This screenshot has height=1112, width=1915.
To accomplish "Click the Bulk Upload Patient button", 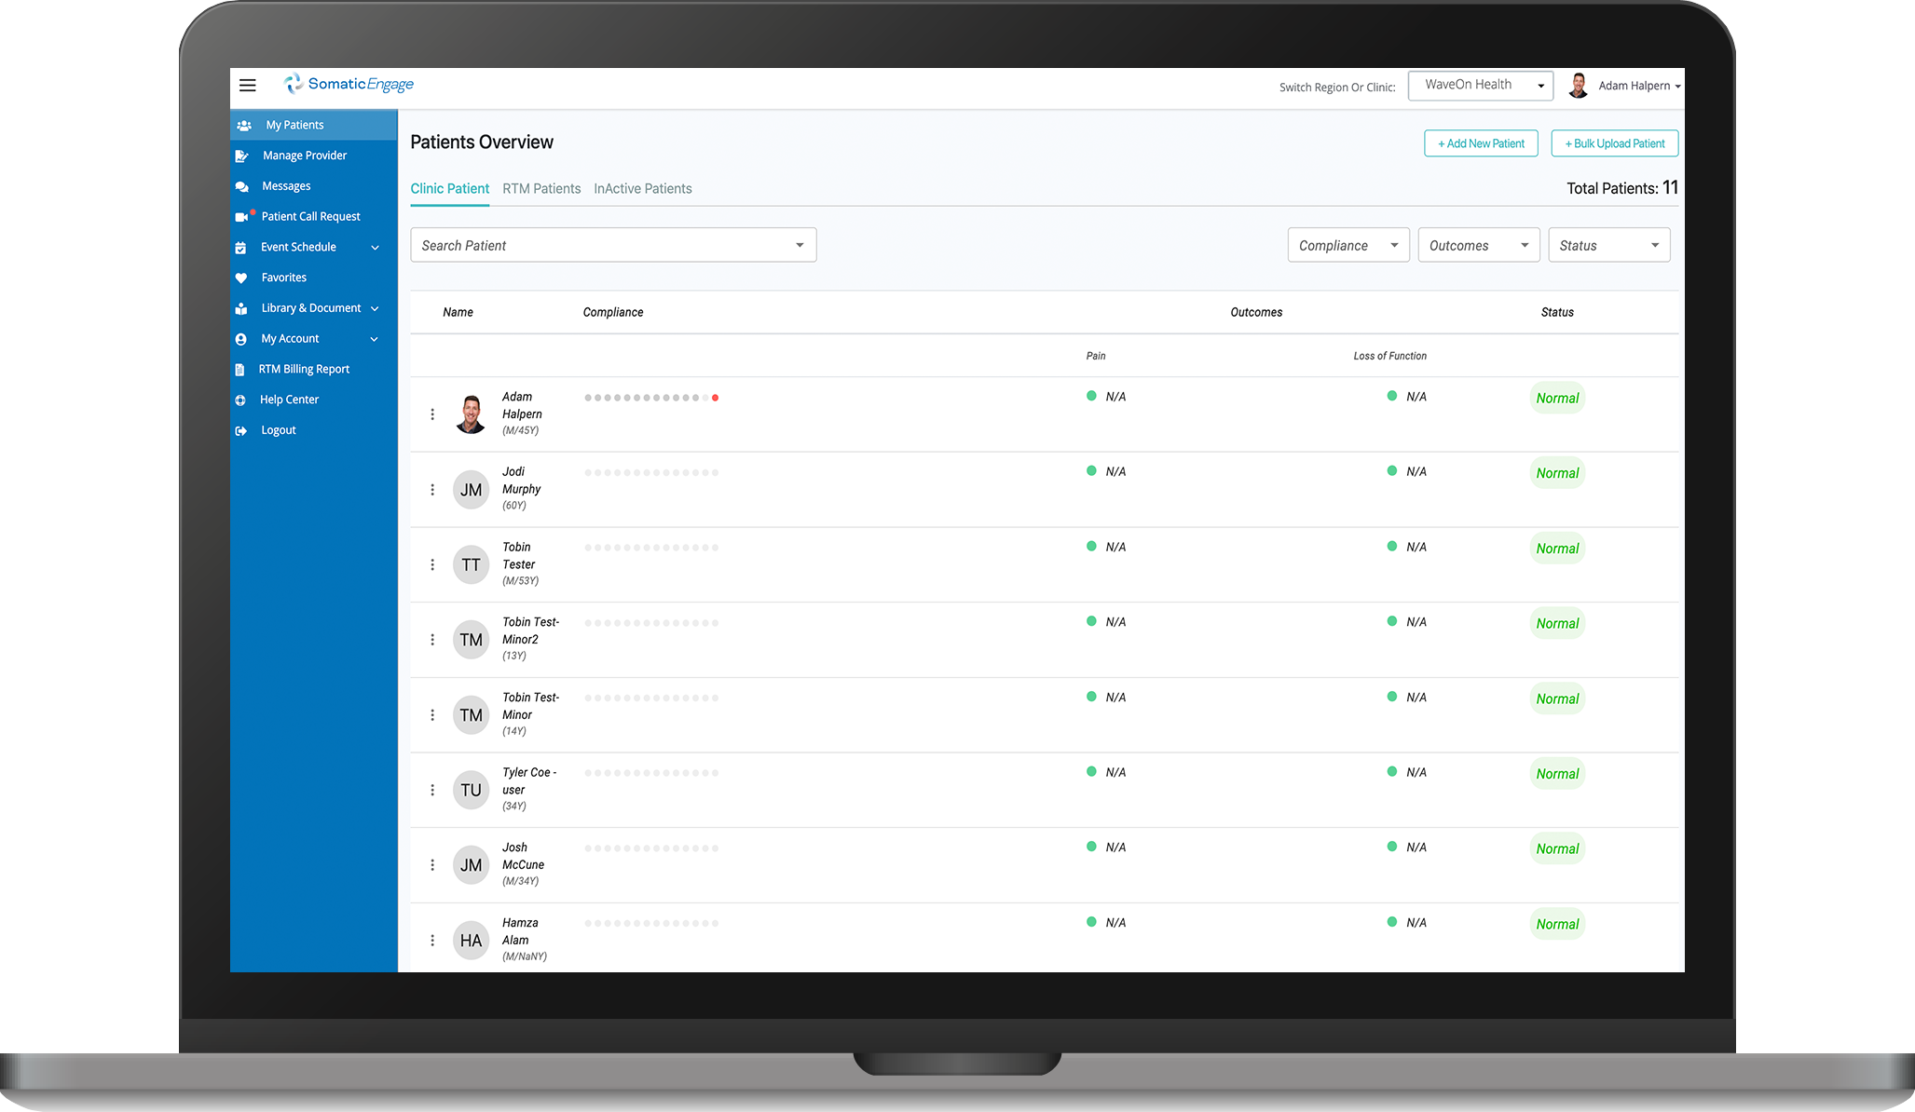I will pyautogui.click(x=1615, y=143).
